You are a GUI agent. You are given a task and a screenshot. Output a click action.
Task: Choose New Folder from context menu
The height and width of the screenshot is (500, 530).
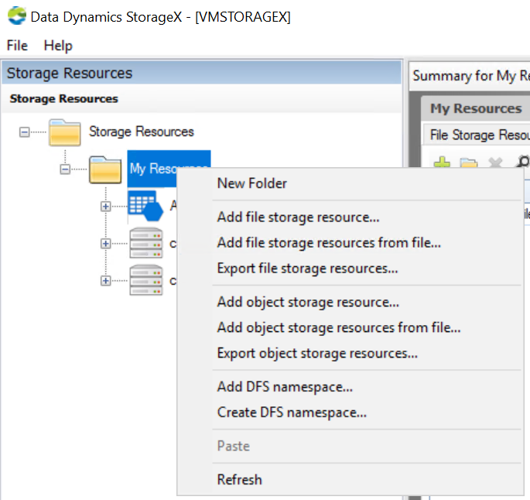click(350, 183)
